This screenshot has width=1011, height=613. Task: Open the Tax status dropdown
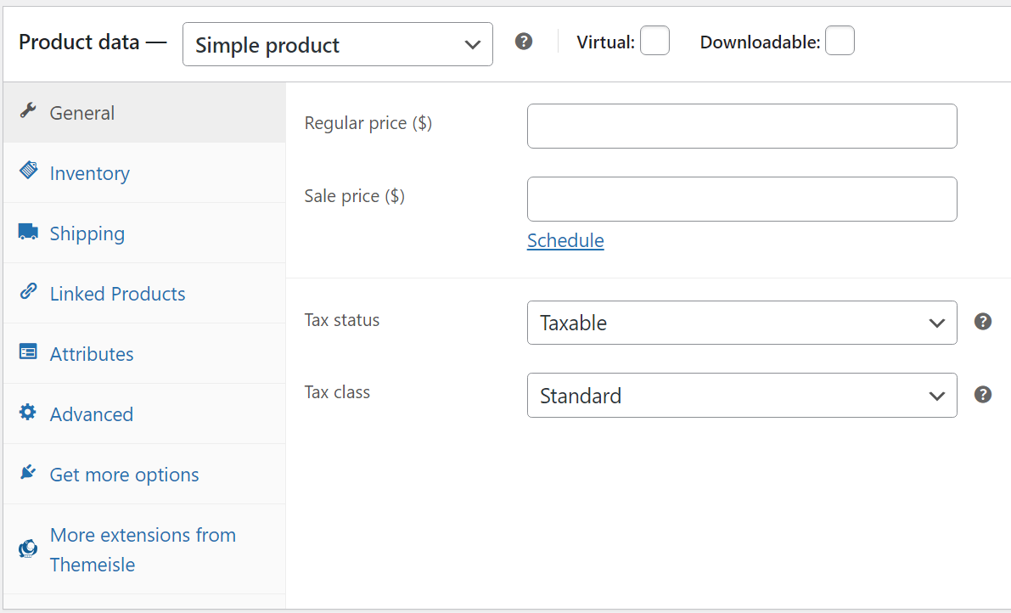tap(741, 323)
